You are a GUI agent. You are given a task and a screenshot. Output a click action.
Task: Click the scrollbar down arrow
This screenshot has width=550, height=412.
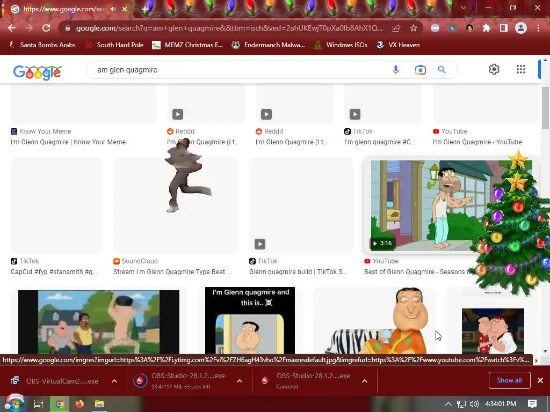coord(546,351)
